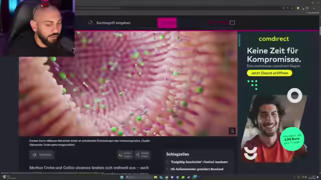Screen dimensions: 321x180
Task: Click the button left of the share button
Action: [125, 154]
